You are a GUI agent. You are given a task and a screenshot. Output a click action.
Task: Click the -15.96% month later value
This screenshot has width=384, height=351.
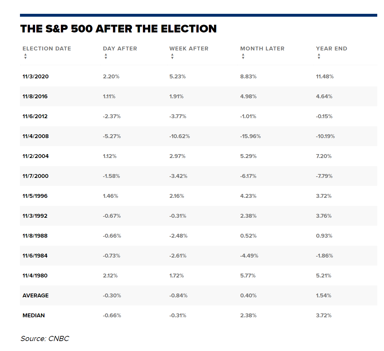click(x=250, y=136)
